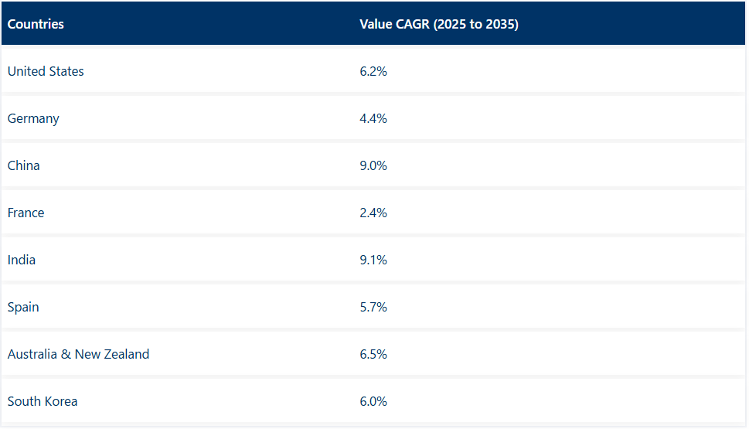The image size is (749, 429).
Task: Select the India country cell
Action: tap(22, 260)
